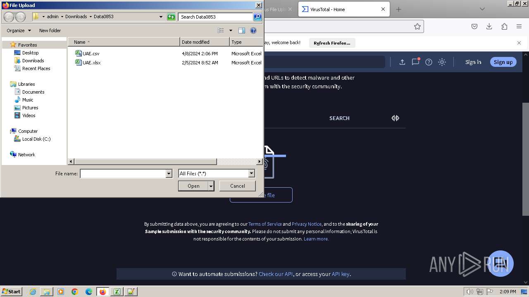Open view options dropdown arrow
Viewport: 529px width, 297px height.
click(x=231, y=31)
